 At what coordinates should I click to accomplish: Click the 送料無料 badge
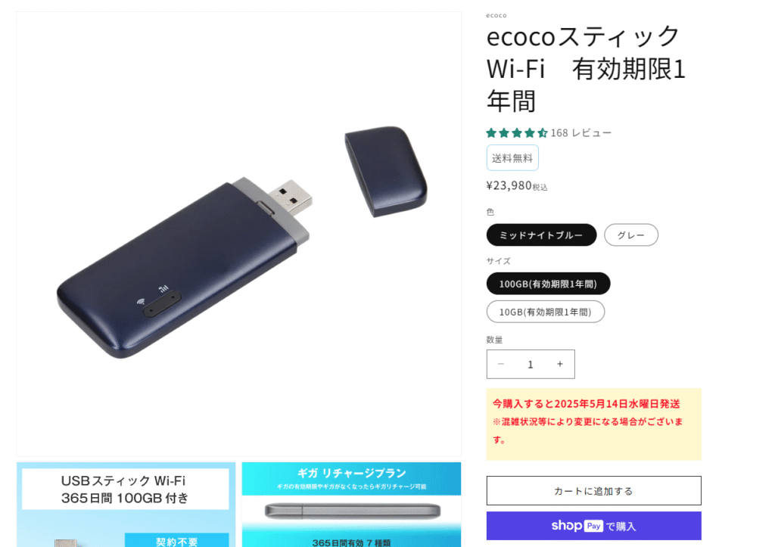pyautogui.click(x=512, y=158)
